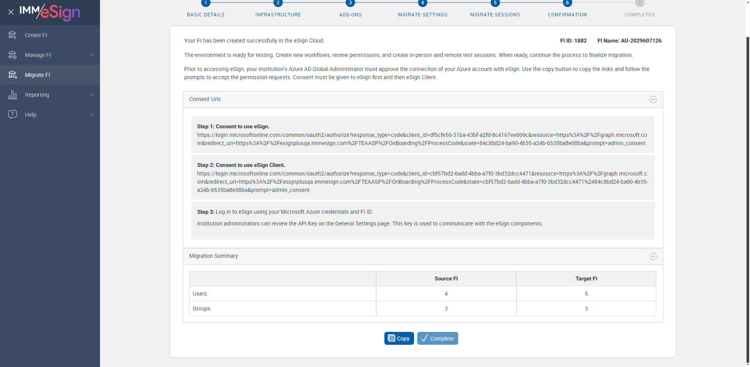This screenshot has height=367, width=750.
Task: Click the Groups row label
Action: coord(202,308)
